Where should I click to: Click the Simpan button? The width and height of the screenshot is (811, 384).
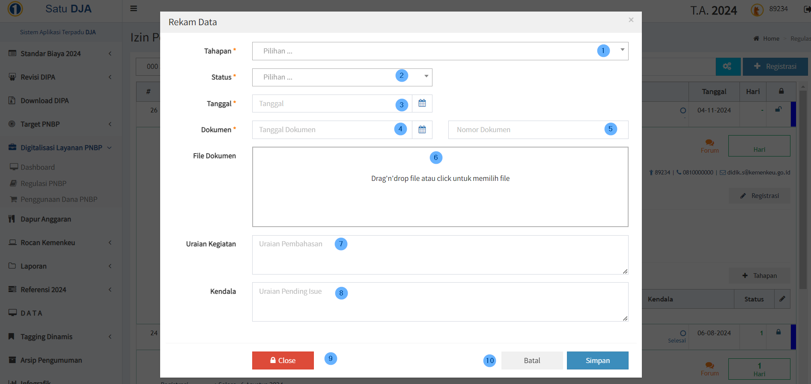597,360
